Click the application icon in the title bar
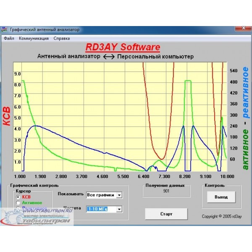 pos(4,29)
